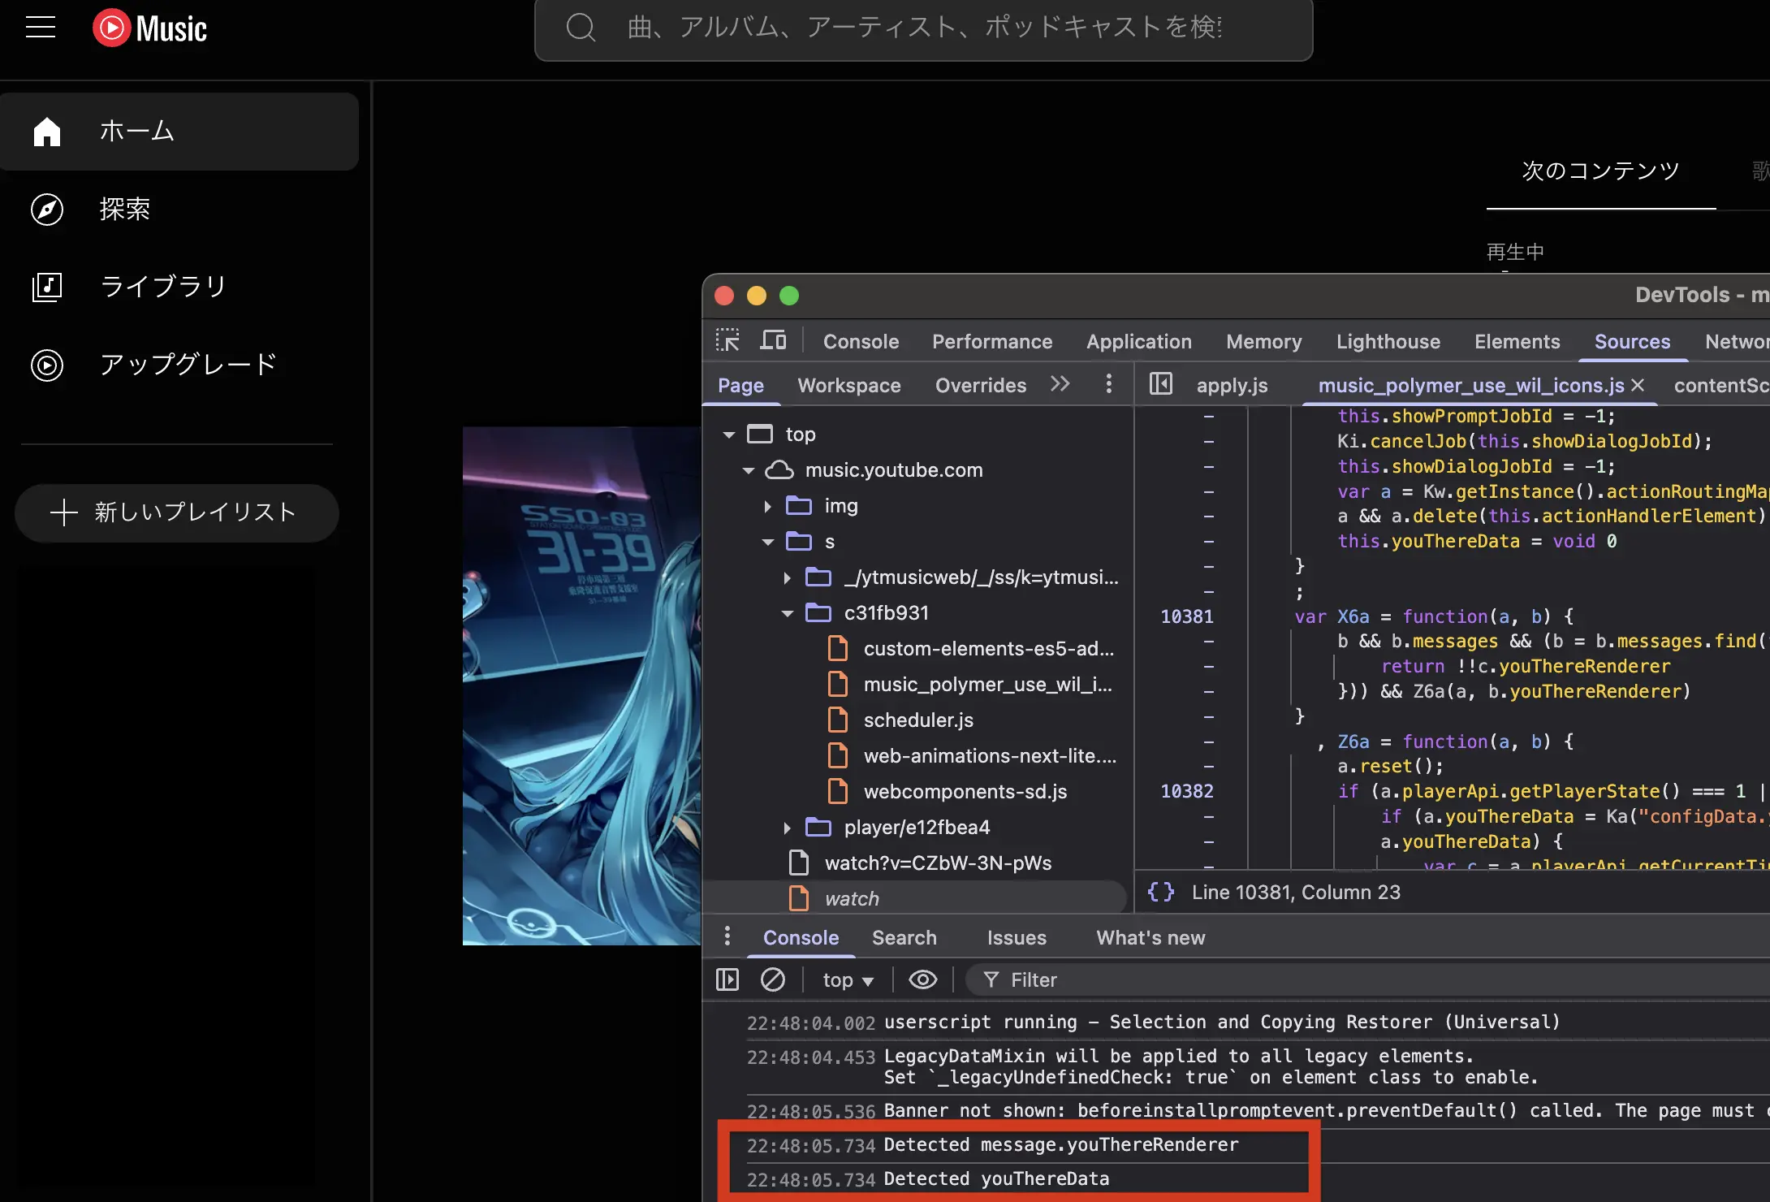Open custom-elements-es5-ad... file
1770x1202 pixels.
[971, 649]
